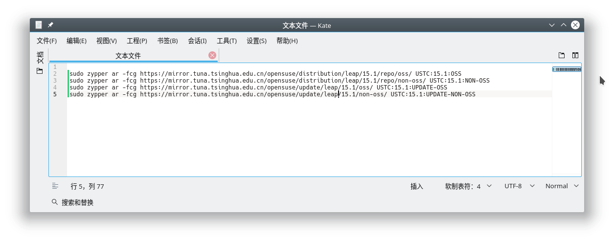Click line number 3 in the gutter
The image size is (614, 242).
(x=55, y=81)
